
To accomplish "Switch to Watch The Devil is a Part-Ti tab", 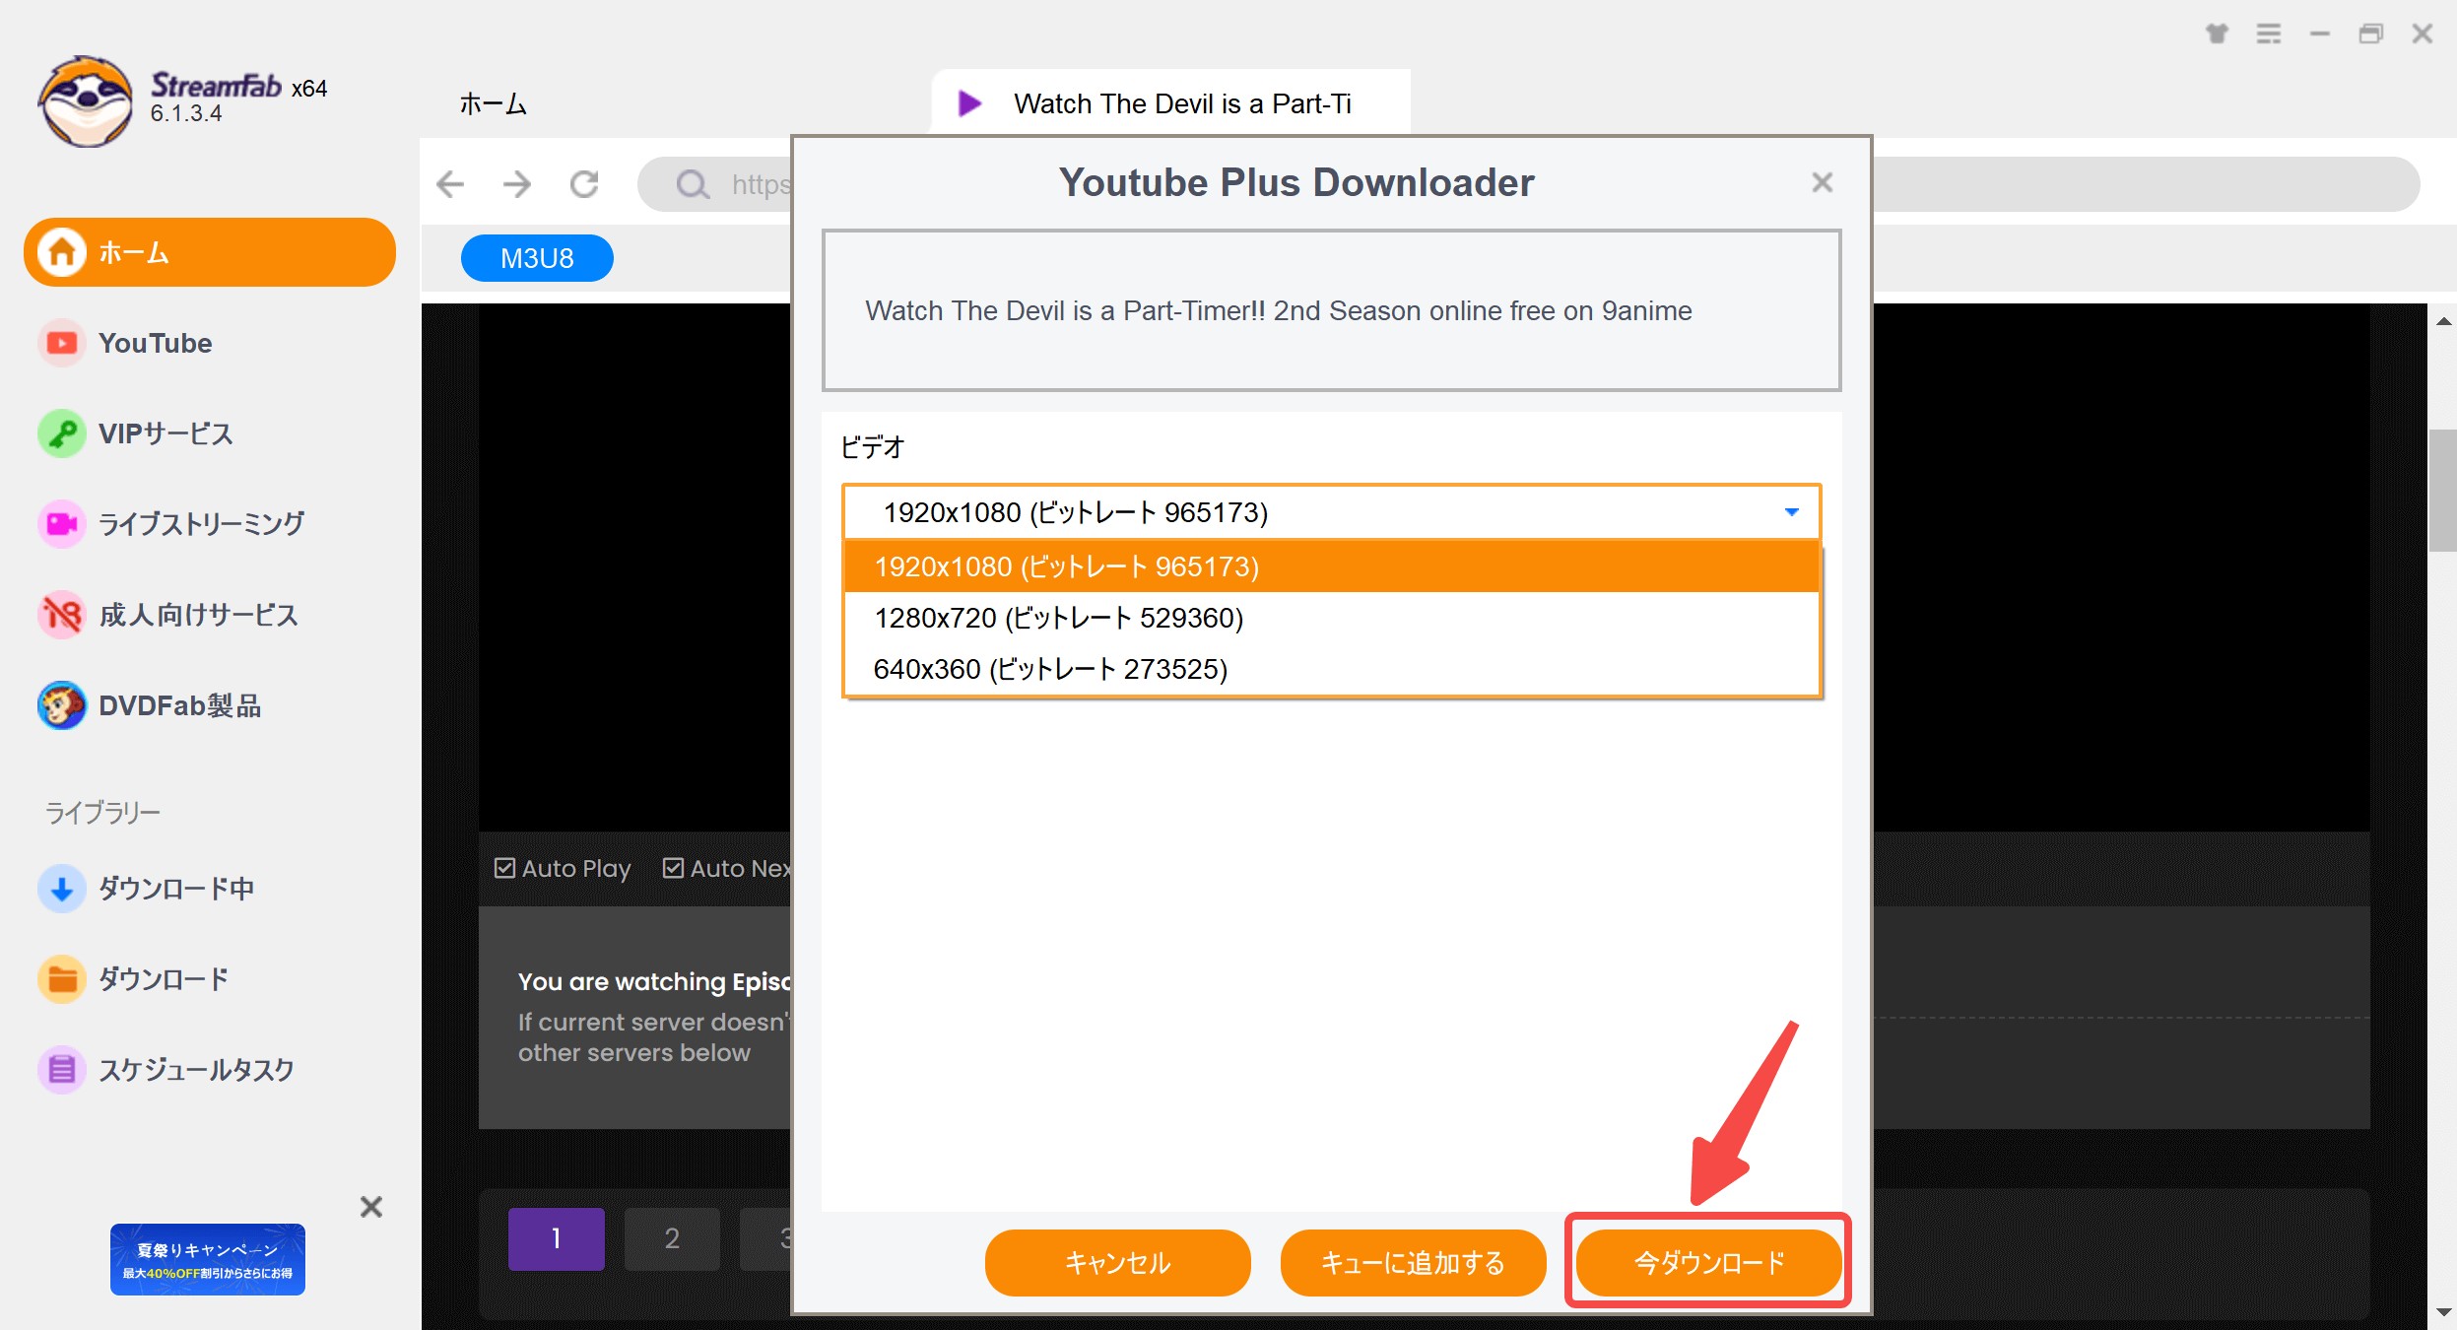I will pos(1170,103).
